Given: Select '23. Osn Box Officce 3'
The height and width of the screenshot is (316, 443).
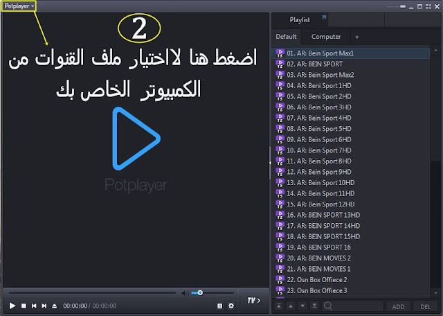Looking at the screenshot, I should click(352, 290).
